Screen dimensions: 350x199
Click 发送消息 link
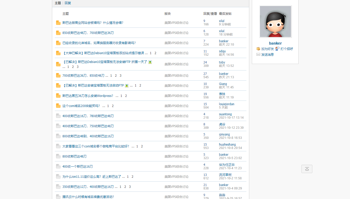267,54
